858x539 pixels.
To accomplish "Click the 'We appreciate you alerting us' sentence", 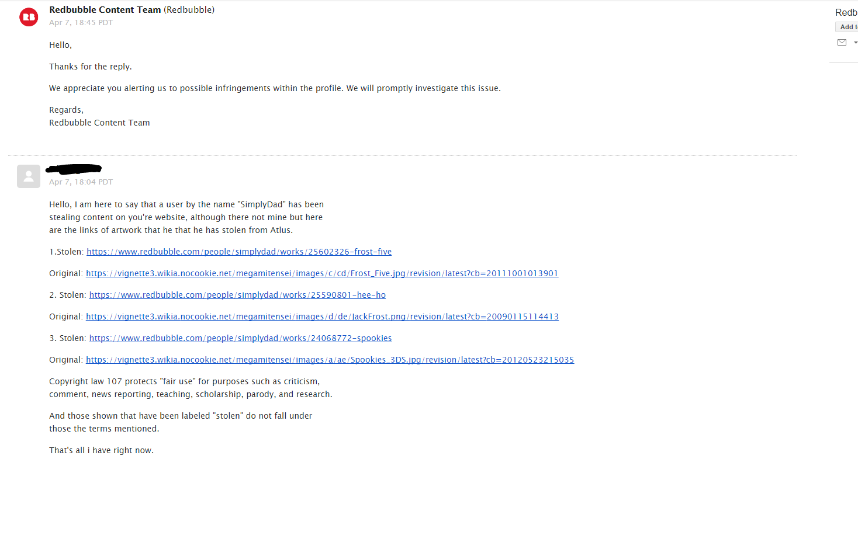I will click(275, 88).
